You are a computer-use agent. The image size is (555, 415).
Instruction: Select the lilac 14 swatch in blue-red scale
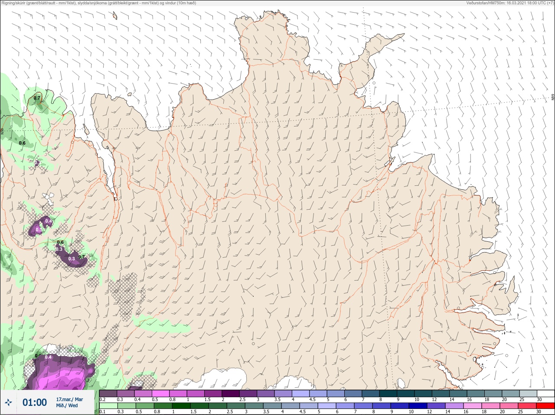click(454, 406)
